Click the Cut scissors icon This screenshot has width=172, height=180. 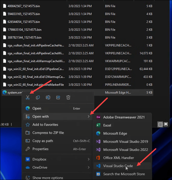28,97
